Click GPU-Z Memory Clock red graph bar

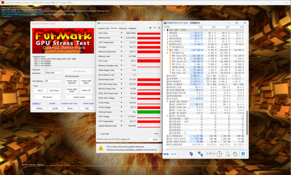[149, 38]
